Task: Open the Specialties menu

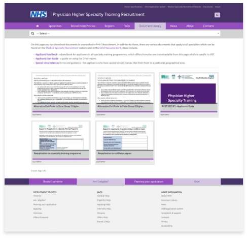Action: [x=55, y=26]
